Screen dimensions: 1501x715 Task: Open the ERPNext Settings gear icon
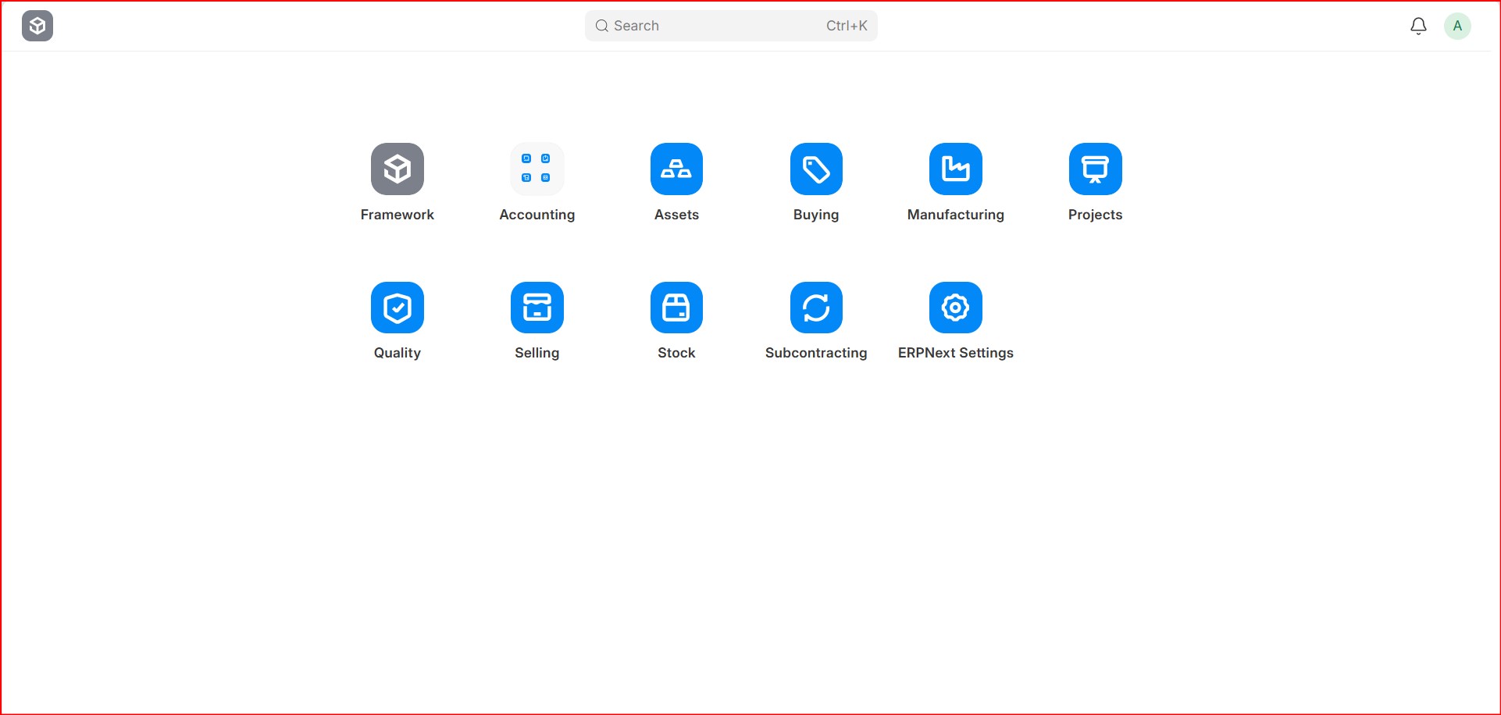pyautogui.click(x=955, y=308)
